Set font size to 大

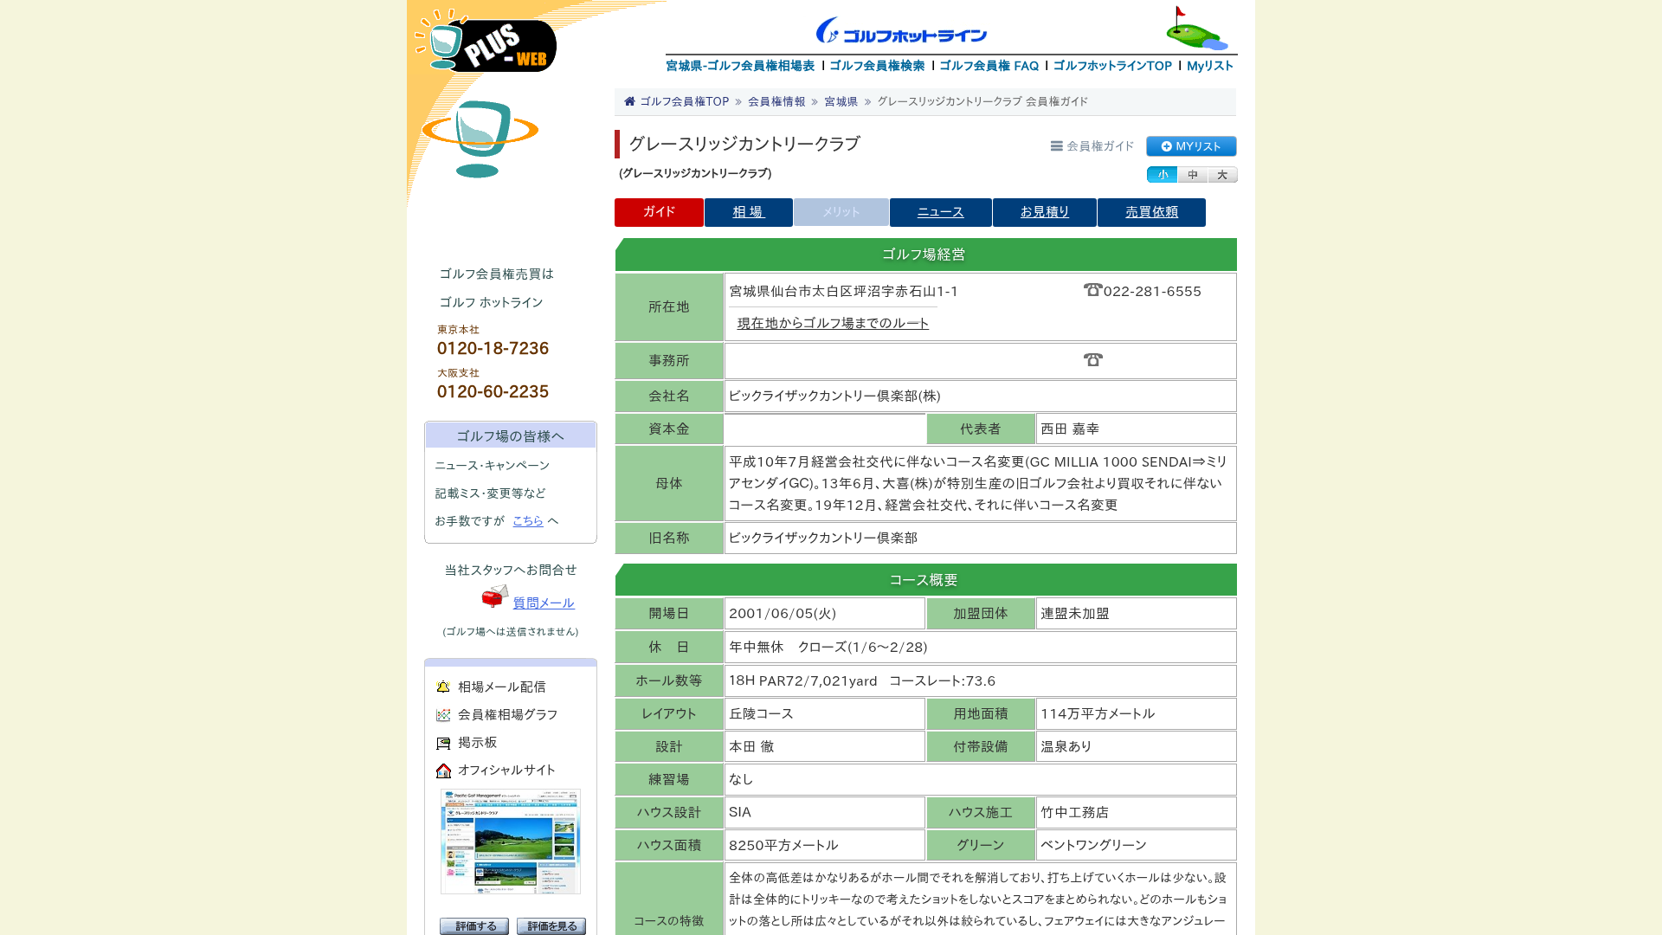pos(1222,175)
